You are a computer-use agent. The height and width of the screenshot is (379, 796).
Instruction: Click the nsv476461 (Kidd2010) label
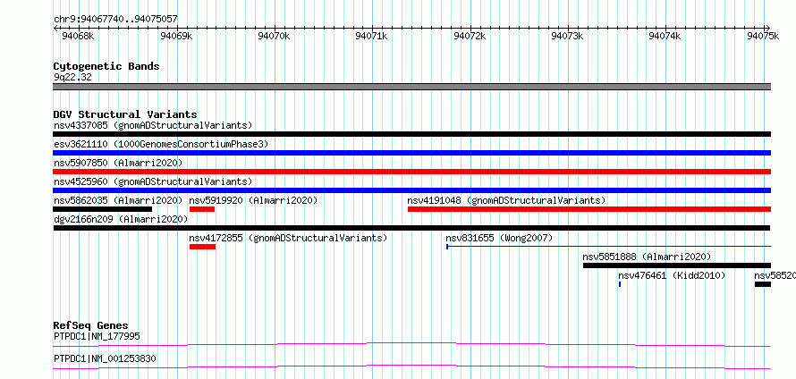pyautogui.click(x=672, y=275)
